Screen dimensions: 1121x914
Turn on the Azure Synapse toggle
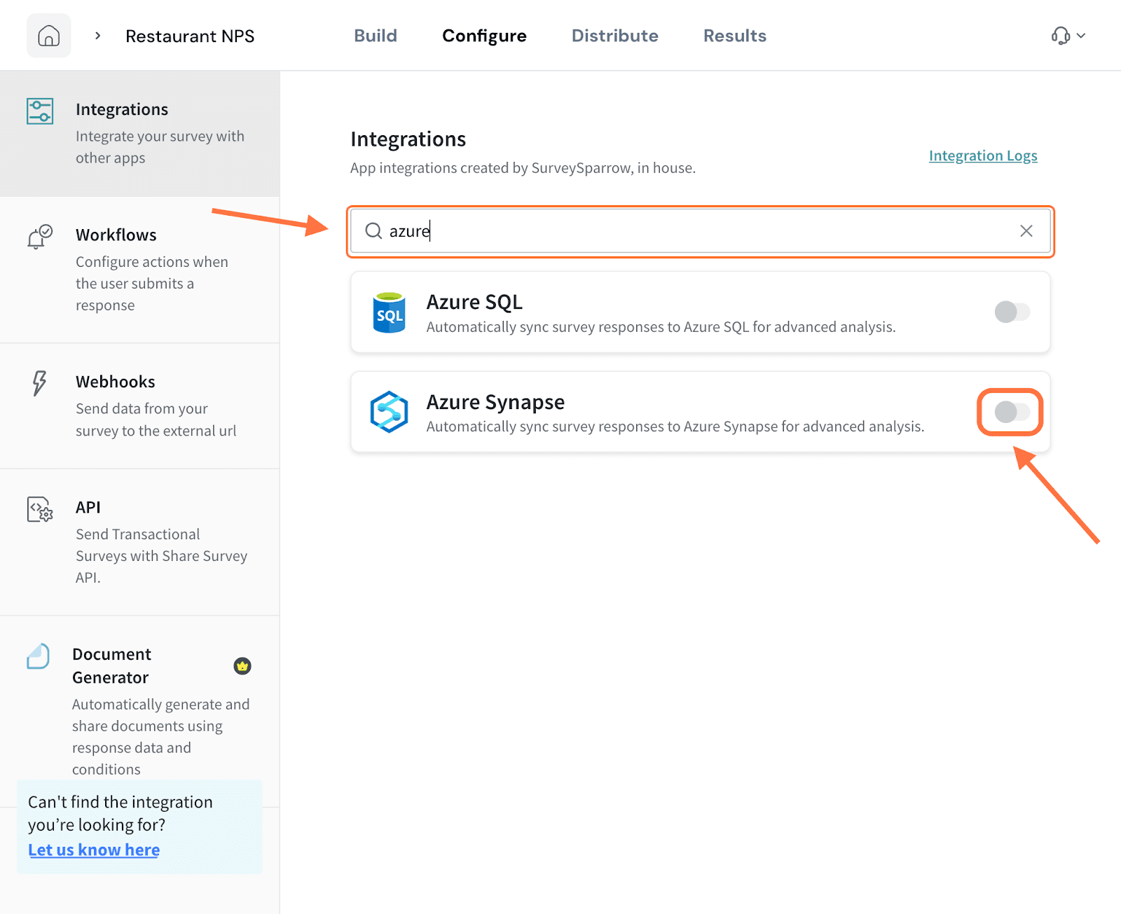pos(1012,412)
